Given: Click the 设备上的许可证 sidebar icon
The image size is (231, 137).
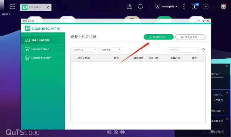Looking at the screenshot, I should 27,40.
